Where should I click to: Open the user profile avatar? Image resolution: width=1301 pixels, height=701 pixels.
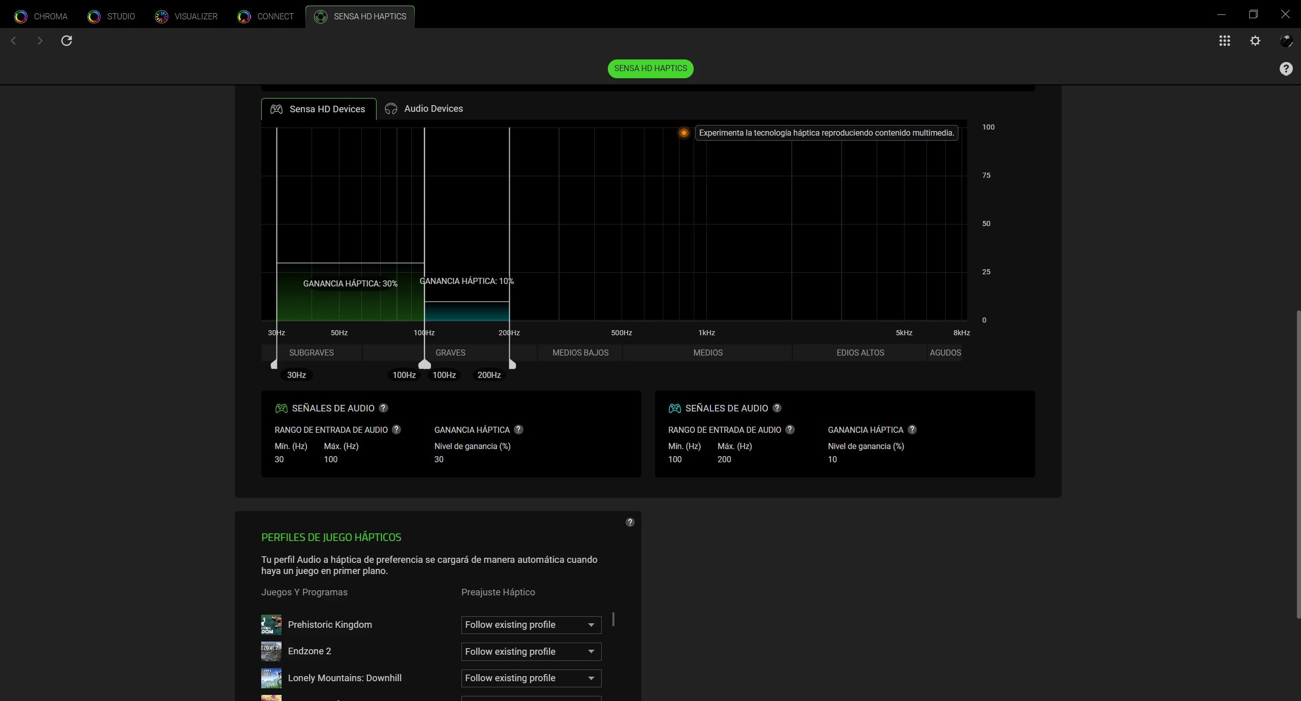1286,41
